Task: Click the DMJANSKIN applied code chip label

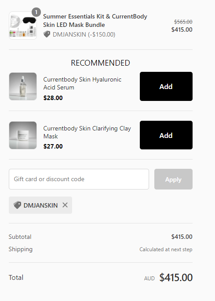Action: pyautogui.click(x=40, y=205)
